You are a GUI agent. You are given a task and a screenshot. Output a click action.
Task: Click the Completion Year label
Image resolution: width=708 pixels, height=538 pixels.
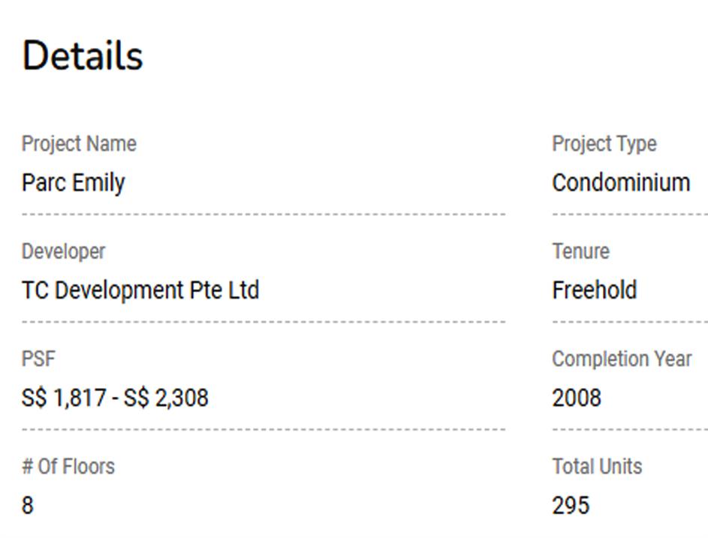tap(622, 359)
